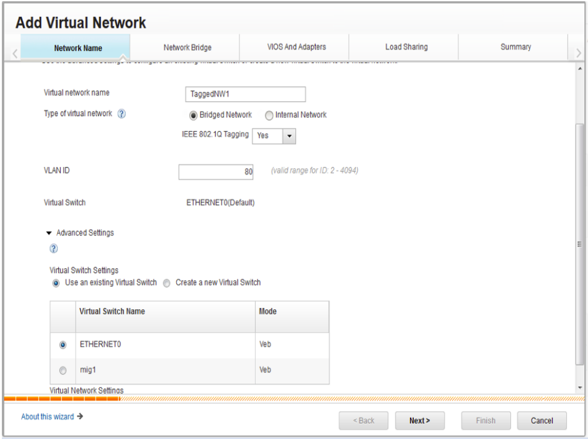
Task: Choose Use an existing Virtual Switch
Action: click(x=56, y=283)
